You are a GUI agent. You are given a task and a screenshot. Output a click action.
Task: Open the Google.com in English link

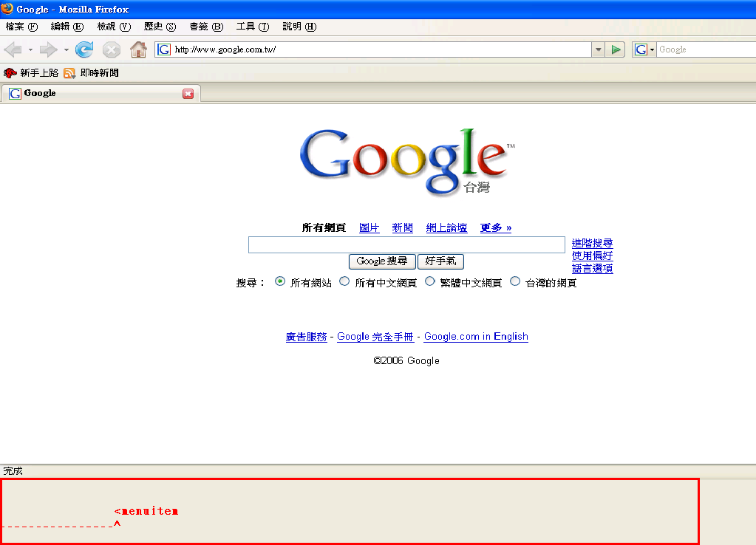(476, 337)
